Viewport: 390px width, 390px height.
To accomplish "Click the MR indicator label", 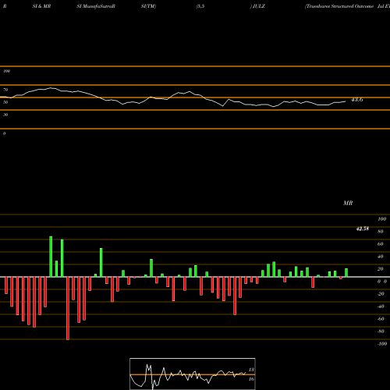I will [x=348, y=203].
